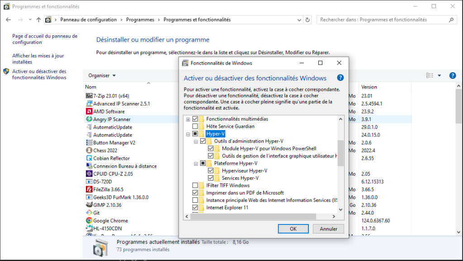This screenshot has height=261, width=463.
Task: Collapse Plateforme Hyper-V node
Action: point(196,163)
